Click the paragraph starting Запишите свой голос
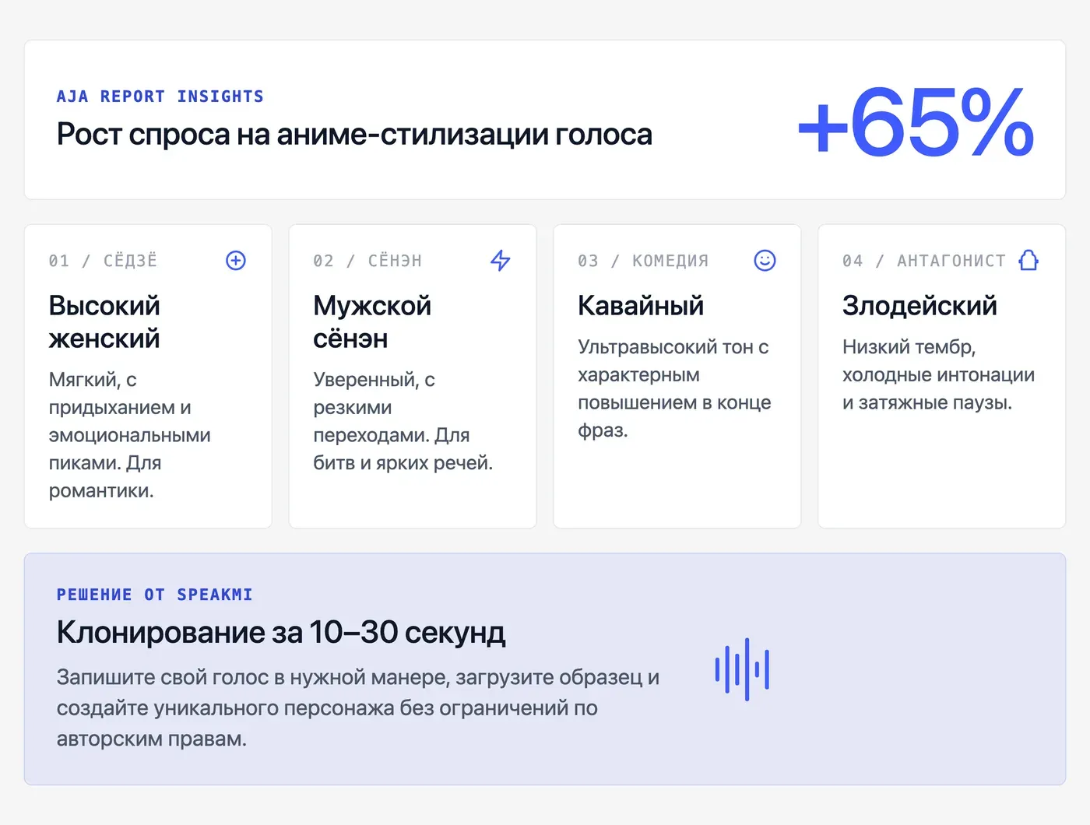Image resolution: width=1090 pixels, height=825 pixels. click(358, 707)
